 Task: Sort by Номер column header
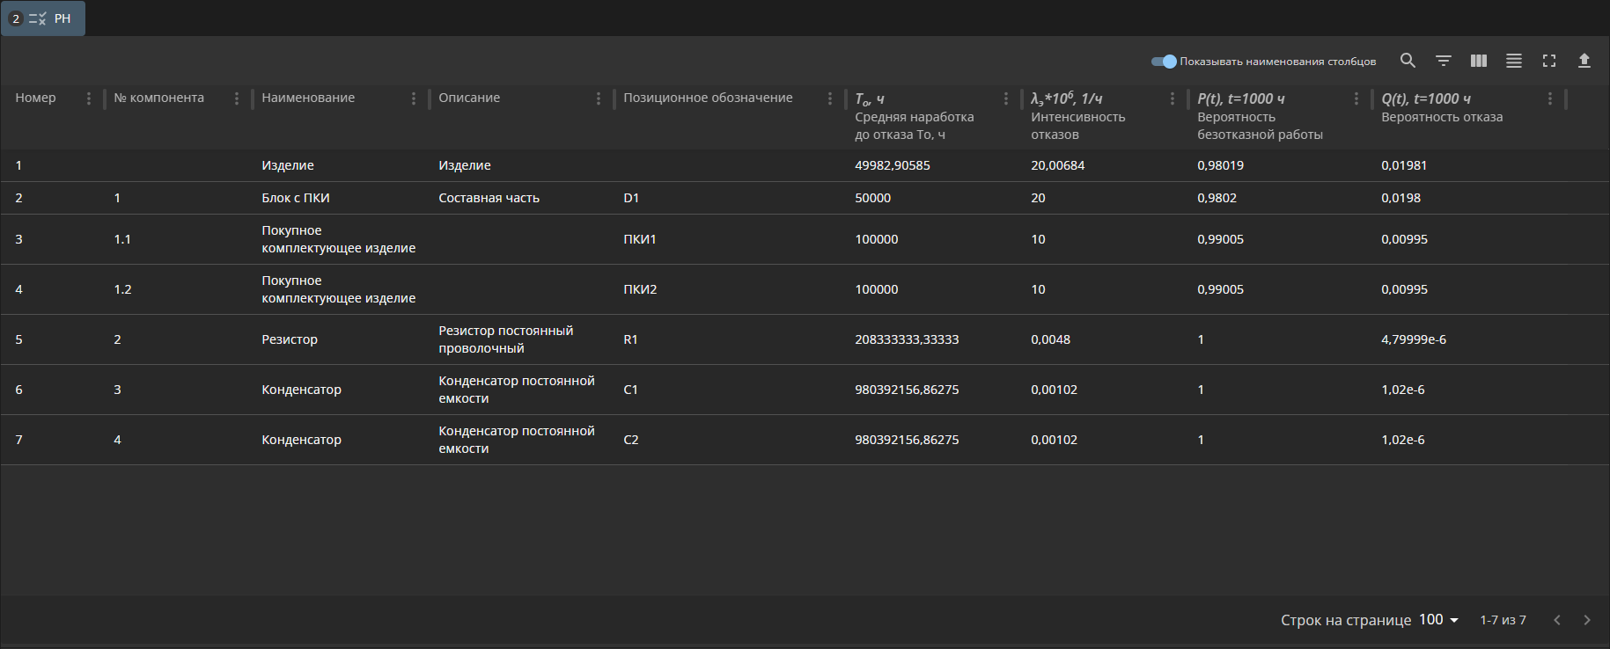35,98
